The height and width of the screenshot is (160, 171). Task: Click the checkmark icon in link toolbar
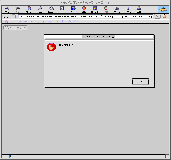tap(83, 21)
